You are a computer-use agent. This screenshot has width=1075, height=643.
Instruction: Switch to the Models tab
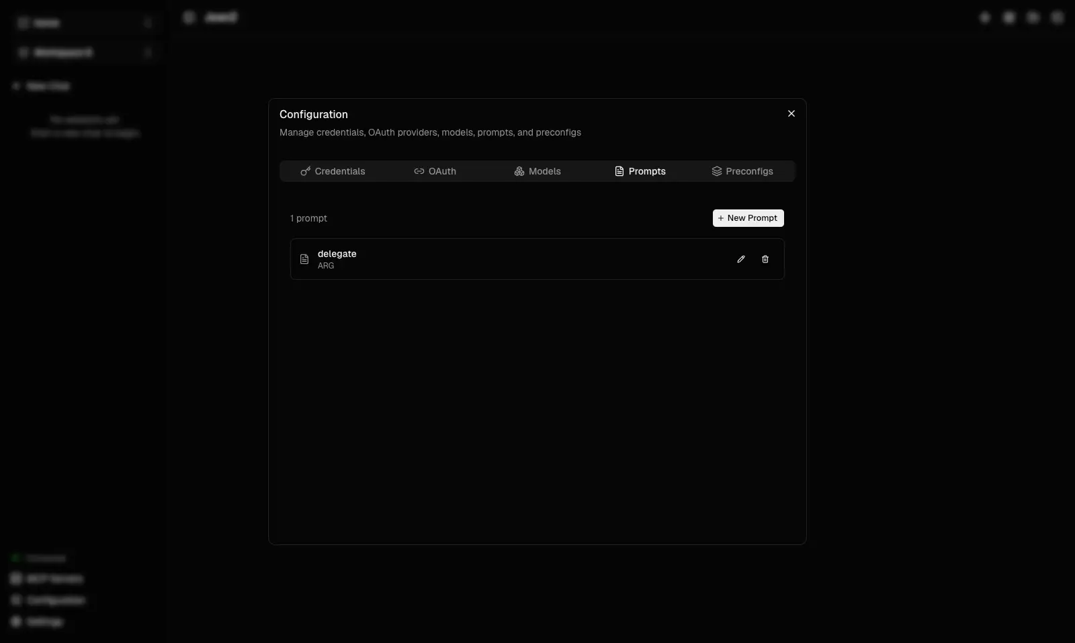click(537, 171)
